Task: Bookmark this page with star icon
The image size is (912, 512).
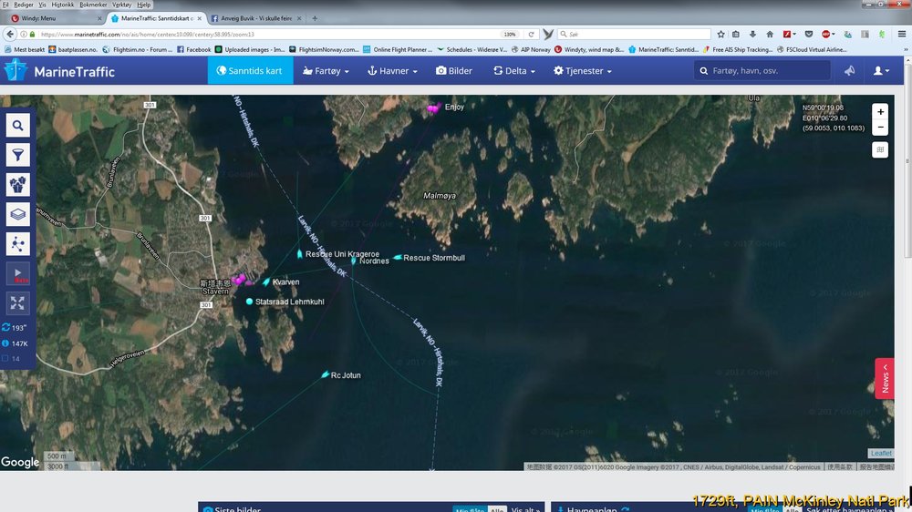Action: pos(720,35)
